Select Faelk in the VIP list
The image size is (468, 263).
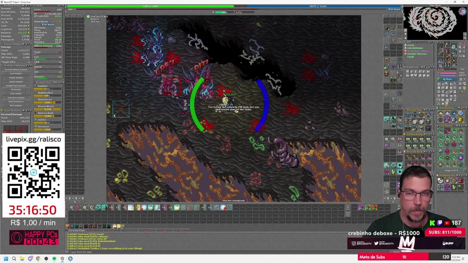pyautogui.click(x=411, y=57)
